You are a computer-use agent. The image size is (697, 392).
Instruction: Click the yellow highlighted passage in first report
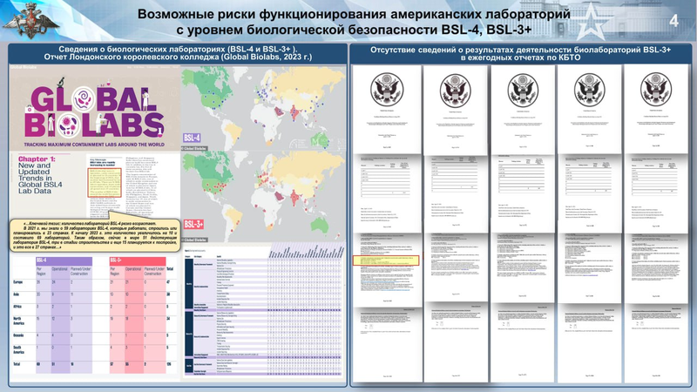click(386, 260)
